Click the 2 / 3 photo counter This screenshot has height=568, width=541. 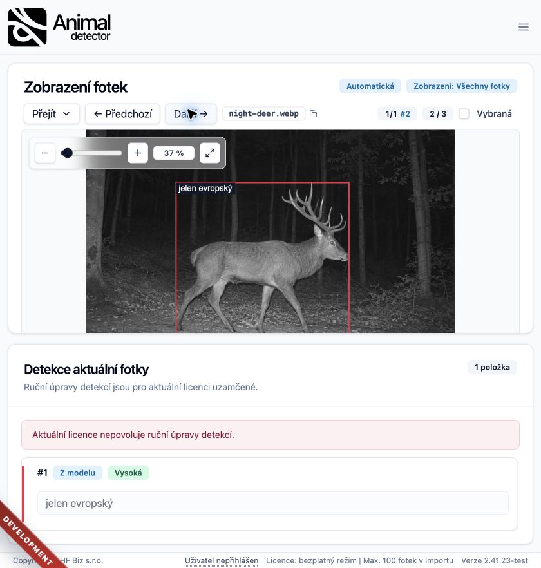pos(438,114)
